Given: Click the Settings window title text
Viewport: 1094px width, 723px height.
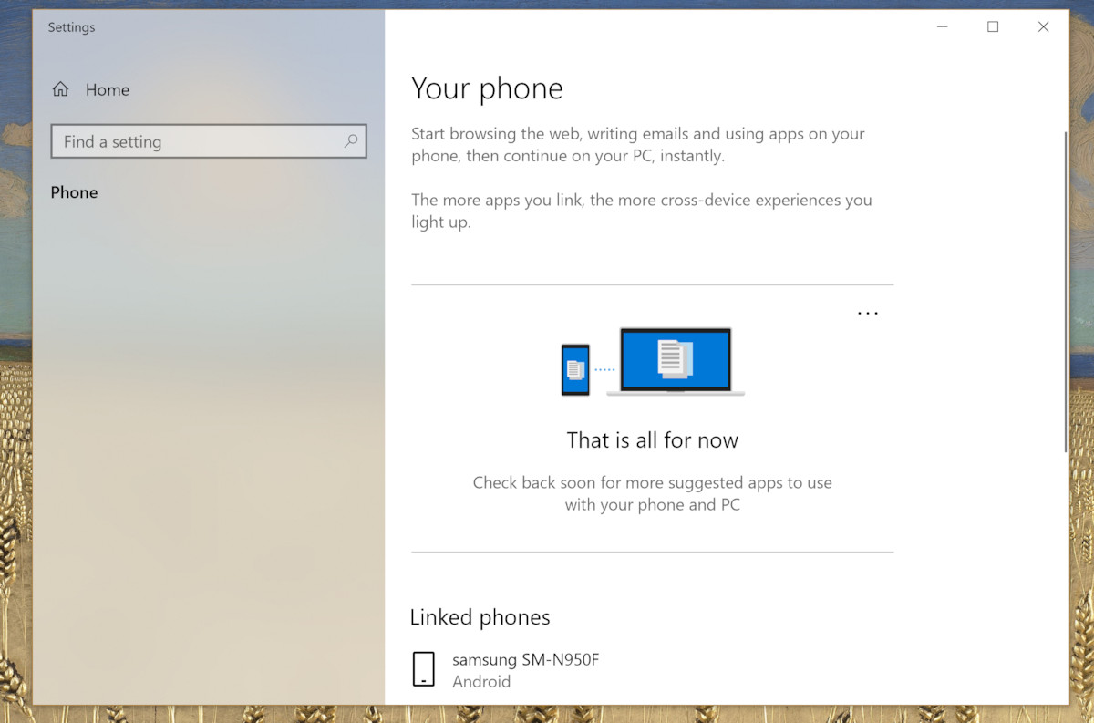Looking at the screenshot, I should pos(71,27).
